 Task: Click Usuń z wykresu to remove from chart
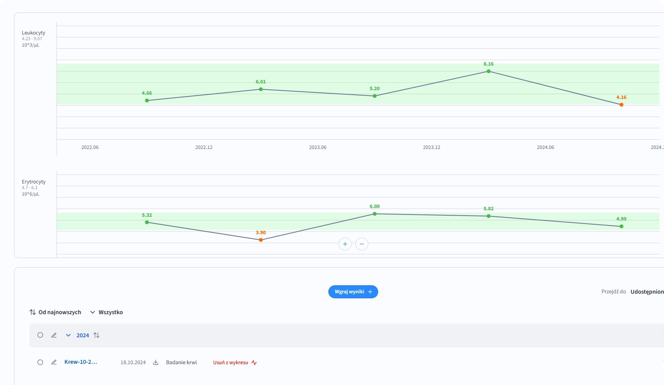[x=230, y=363]
